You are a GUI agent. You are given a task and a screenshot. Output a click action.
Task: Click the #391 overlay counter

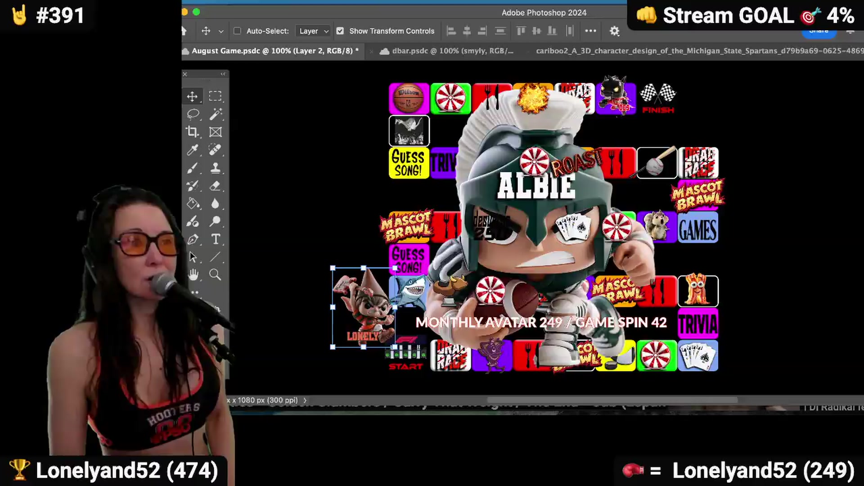(49, 15)
